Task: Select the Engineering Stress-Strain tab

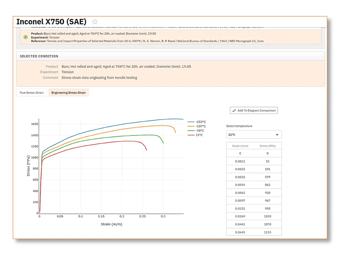Action: point(68,93)
